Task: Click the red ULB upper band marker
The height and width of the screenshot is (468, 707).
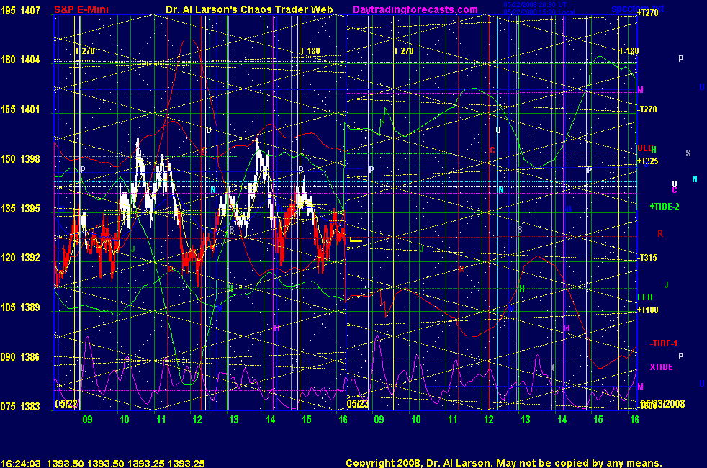Action: (x=644, y=148)
